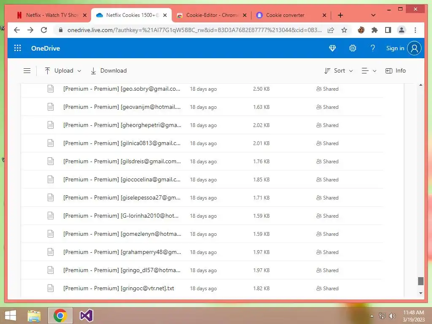Open a new browser tab
This screenshot has width=432, height=324.
pos(340,15)
